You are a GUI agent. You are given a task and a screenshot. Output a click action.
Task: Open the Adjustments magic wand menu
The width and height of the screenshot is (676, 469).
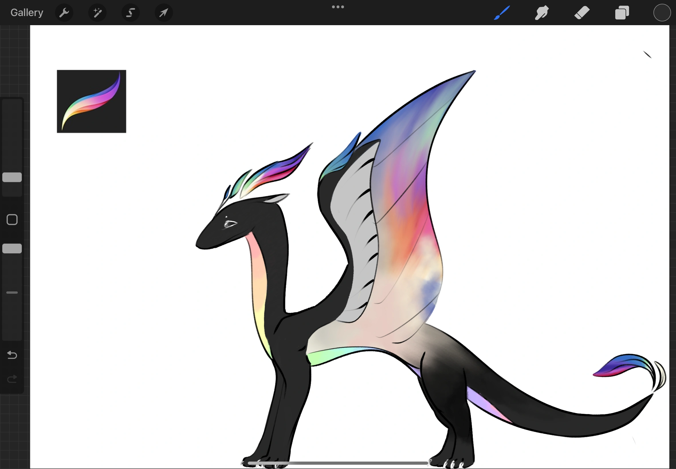click(x=97, y=13)
